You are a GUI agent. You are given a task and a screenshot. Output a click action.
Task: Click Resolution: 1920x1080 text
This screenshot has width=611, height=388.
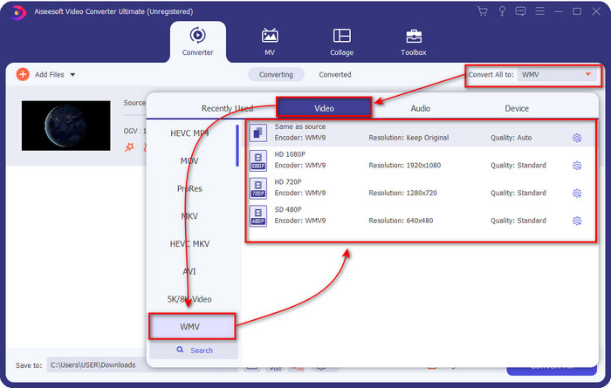tap(404, 166)
